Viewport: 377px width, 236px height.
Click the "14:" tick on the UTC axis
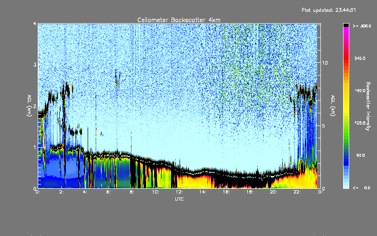coord(203,192)
